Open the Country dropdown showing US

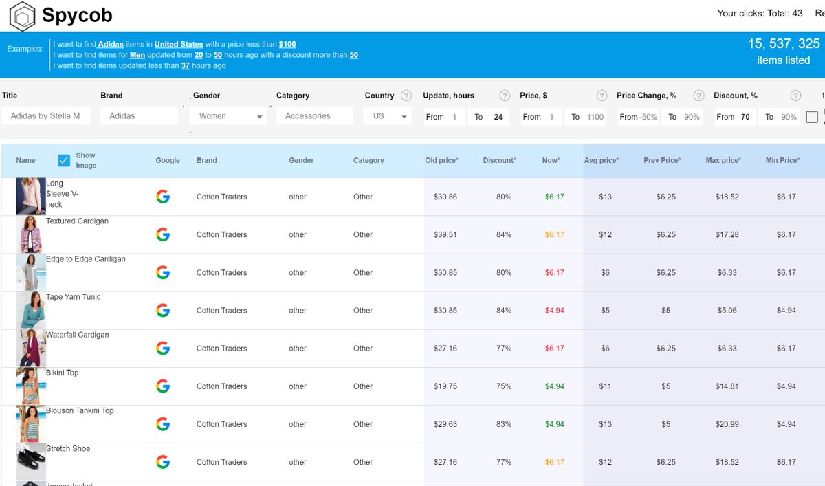click(388, 116)
